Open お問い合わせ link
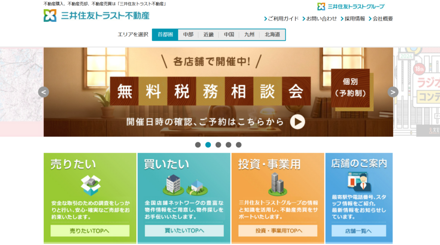 click(x=319, y=19)
